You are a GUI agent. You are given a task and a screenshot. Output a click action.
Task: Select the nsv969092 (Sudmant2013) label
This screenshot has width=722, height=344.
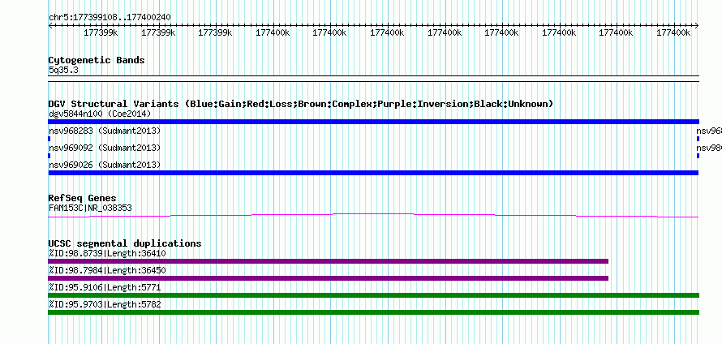tap(105, 148)
